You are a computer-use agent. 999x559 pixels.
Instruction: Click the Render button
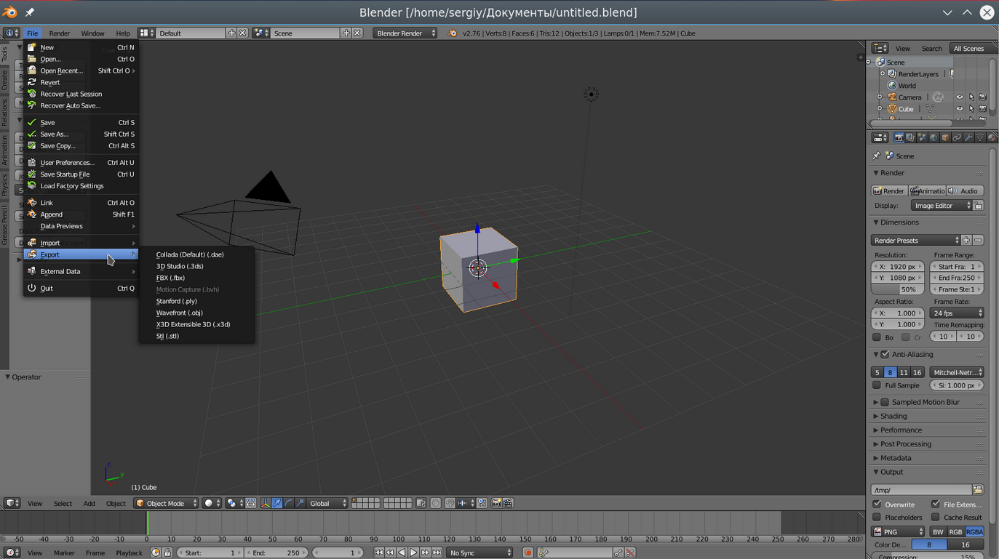point(889,191)
